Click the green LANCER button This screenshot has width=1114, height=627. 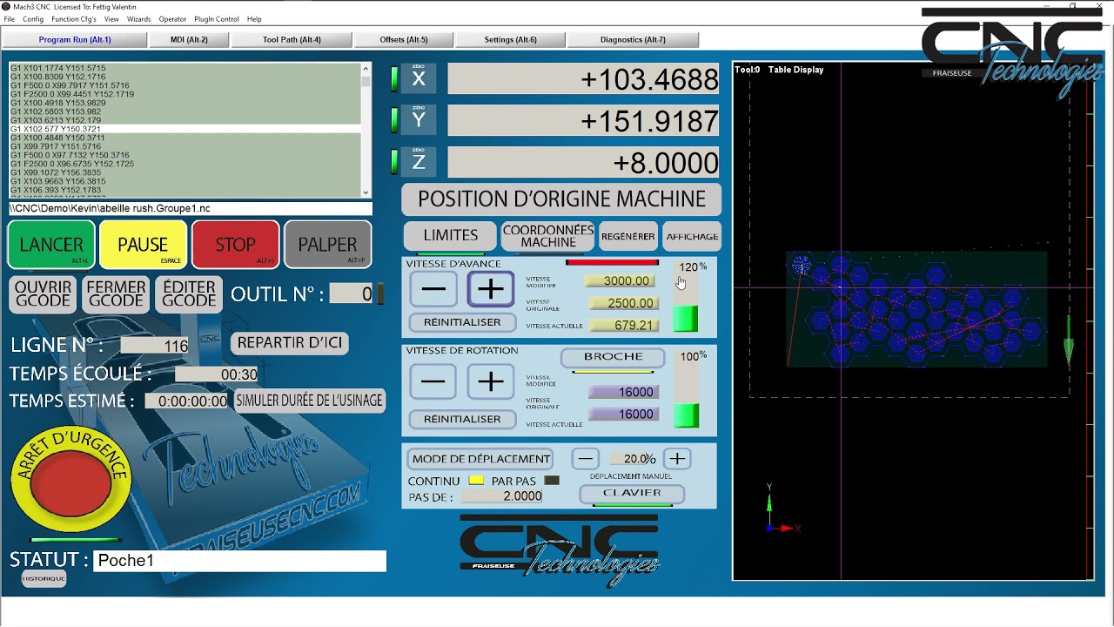pyautogui.click(x=51, y=245)
